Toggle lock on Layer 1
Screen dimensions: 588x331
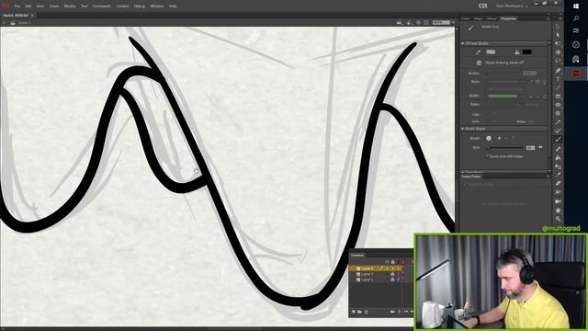point(392,280)
